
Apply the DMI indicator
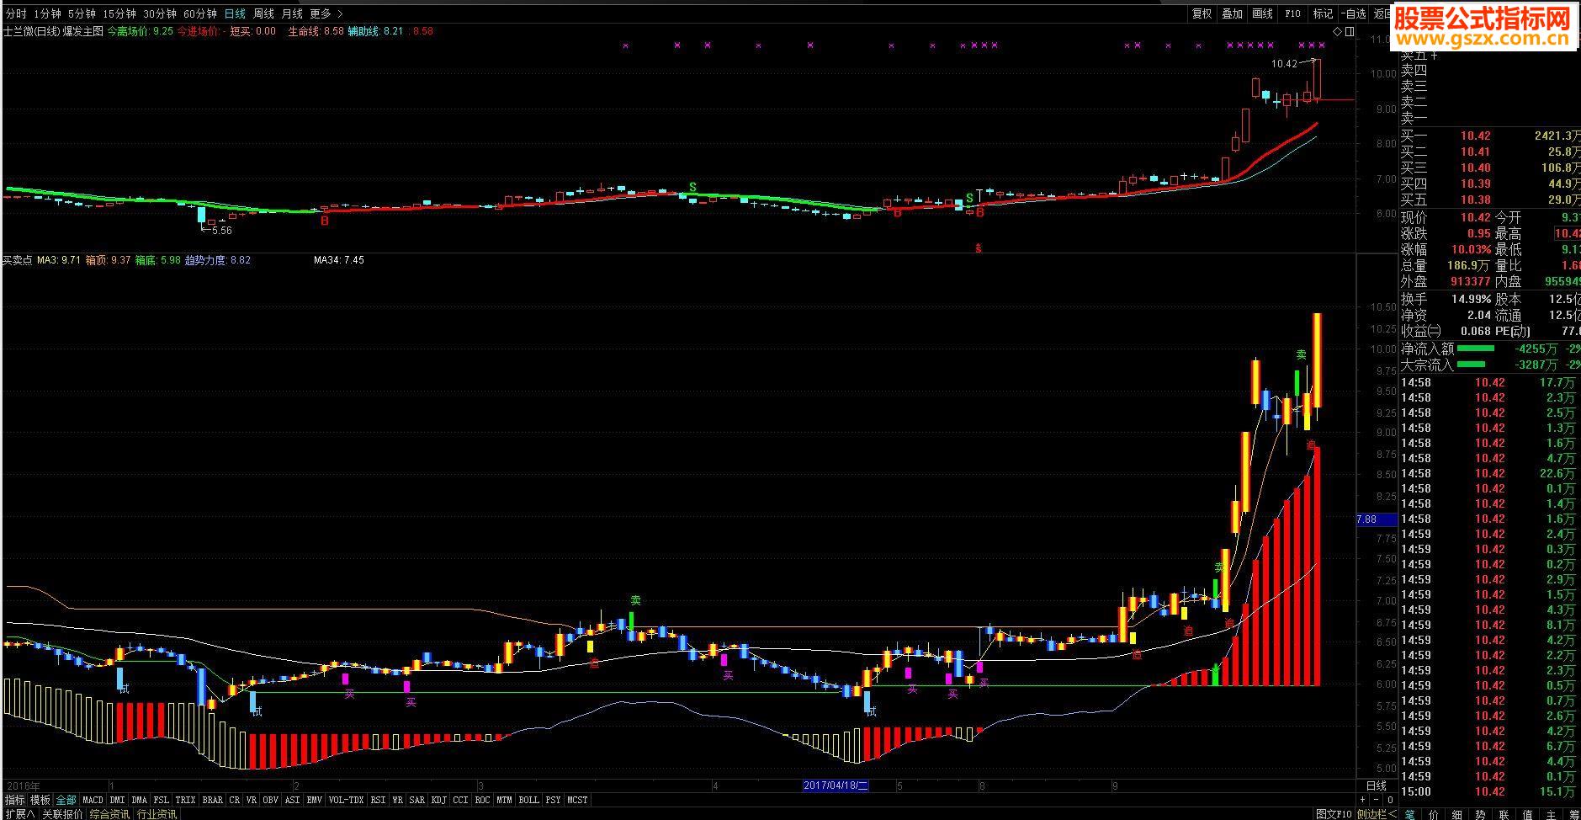point(117,800)
